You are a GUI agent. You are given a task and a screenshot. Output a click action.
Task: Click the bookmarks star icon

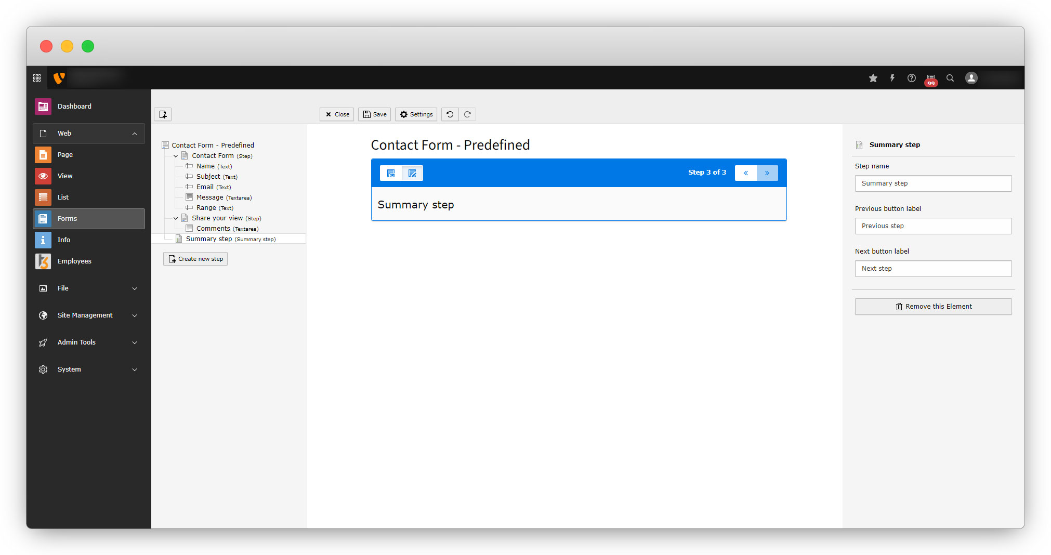tap(873, 78)
